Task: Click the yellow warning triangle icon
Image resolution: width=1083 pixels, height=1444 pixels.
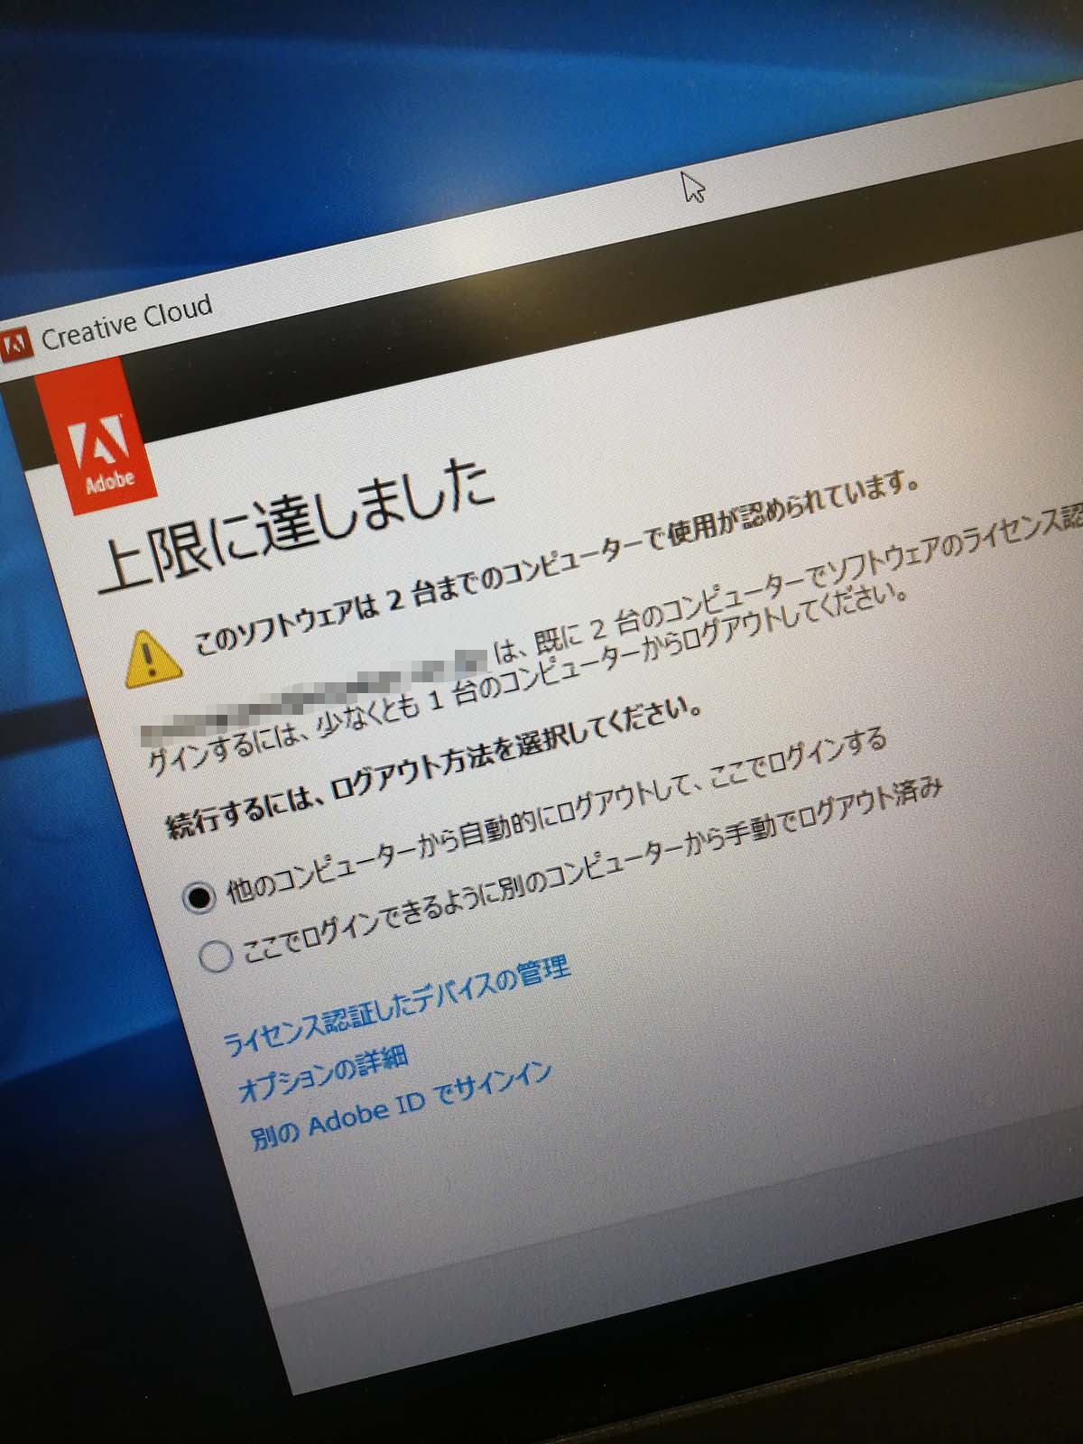Action: [x=152, y=658]
